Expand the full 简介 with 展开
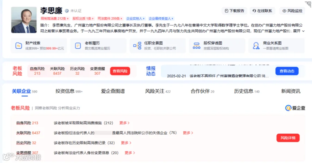312x163 pixels. tap(299, 31)
